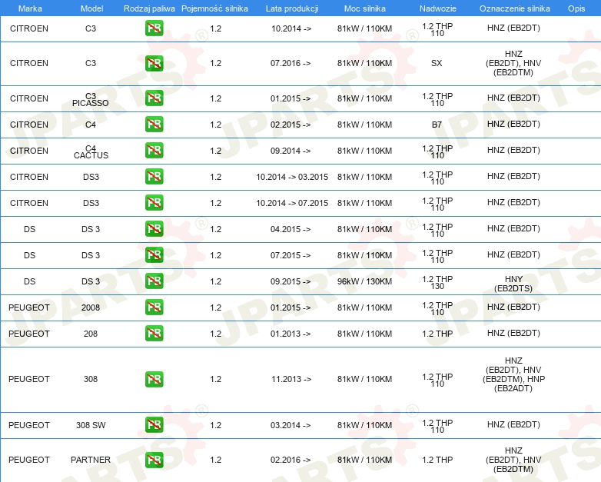Screen dimensions: 601x482
Task: Click the petrol icon in the Peugeot 308 11.2013 row
Action: tap(154, 379)
